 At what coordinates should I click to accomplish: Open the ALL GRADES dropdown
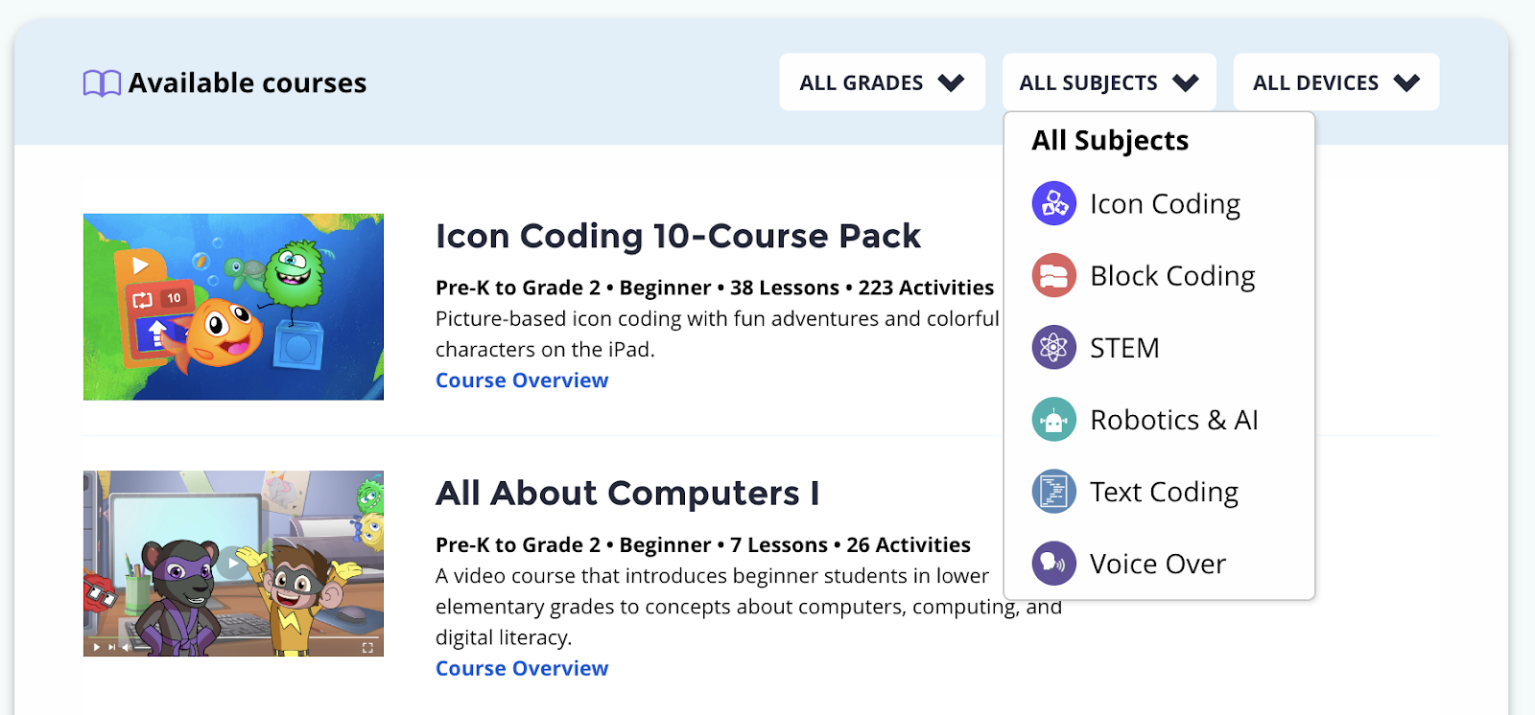click(882, 82)
